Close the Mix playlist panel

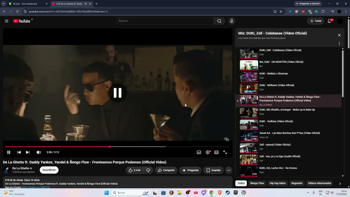click(x=339, y=35)
